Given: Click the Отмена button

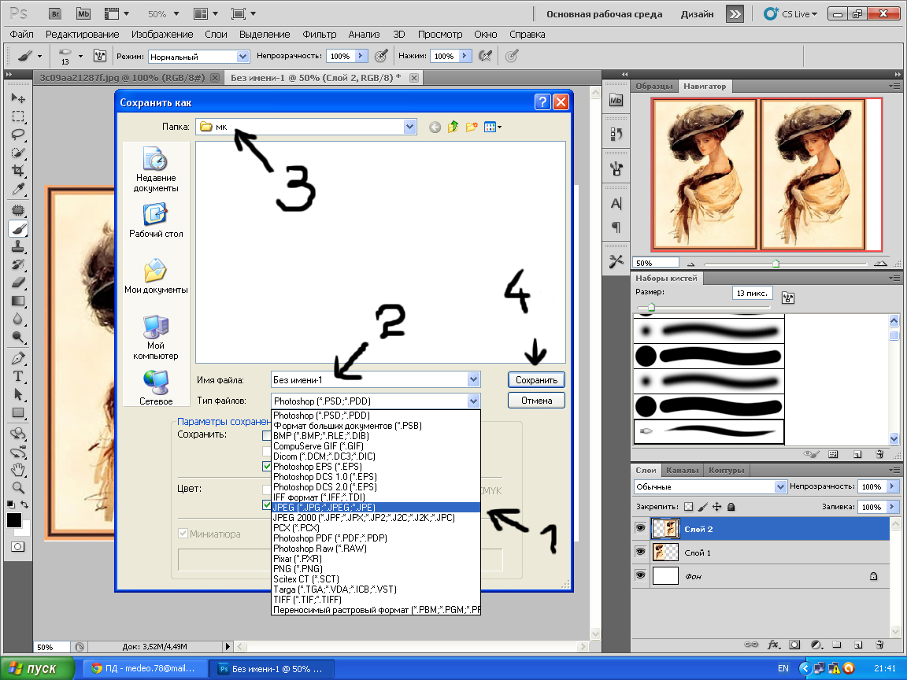Looking at the screenshot, I should 536,400.
